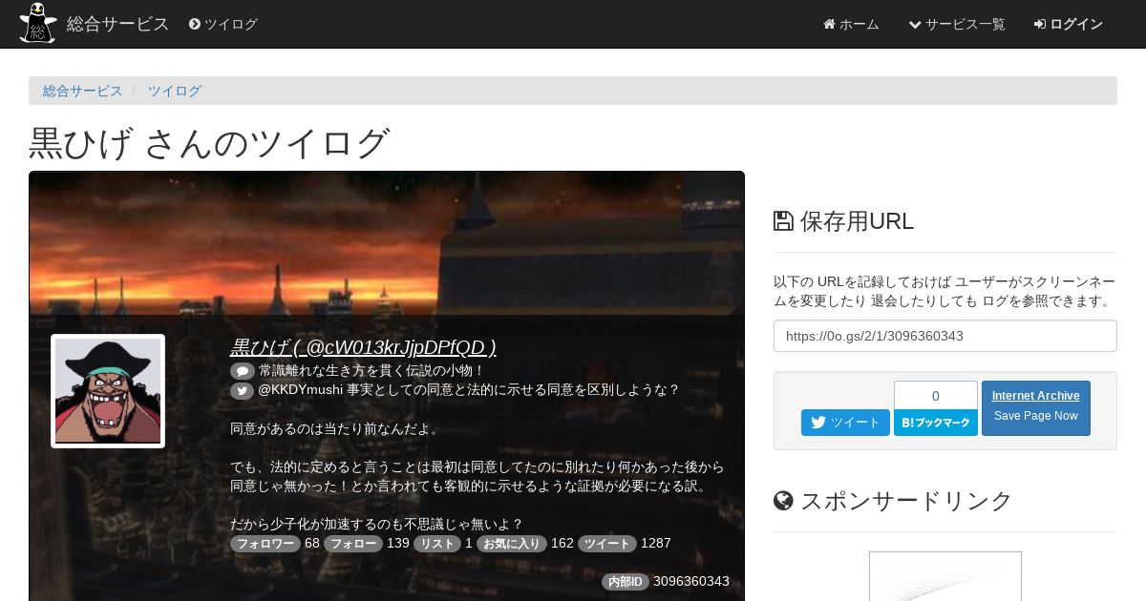This screenshot has height=601, width=1146.
Task: Expand サービス一覧 dropdown menu
Action: 957,24
